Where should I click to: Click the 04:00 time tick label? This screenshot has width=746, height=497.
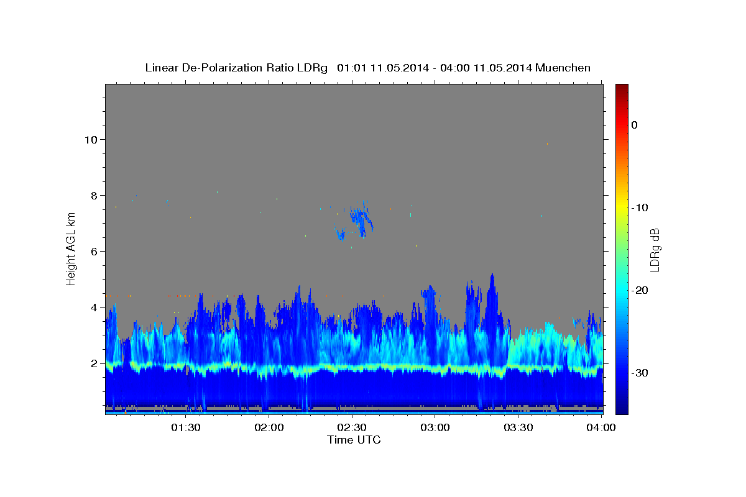602,427
